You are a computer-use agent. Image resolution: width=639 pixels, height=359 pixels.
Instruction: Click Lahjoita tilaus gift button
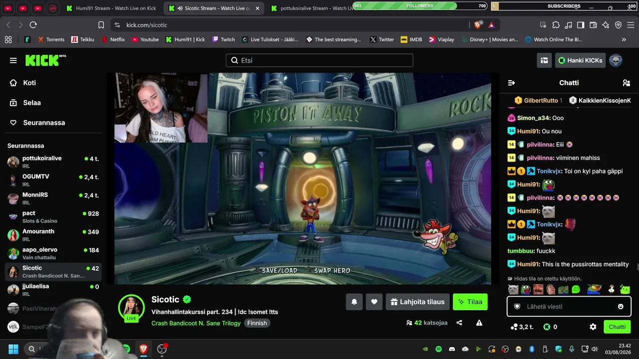pyautogui.click(x=417, y=302)
